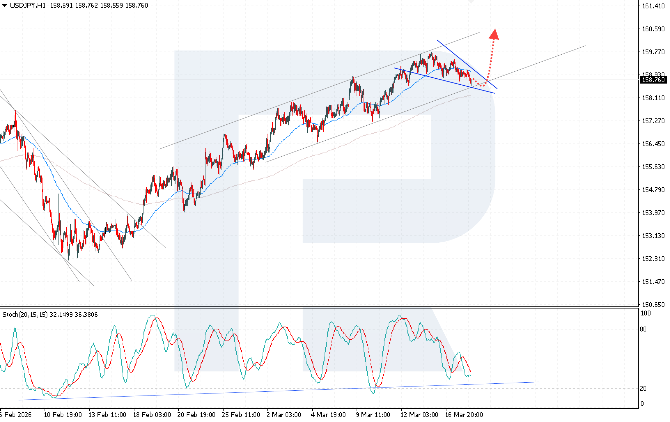Click the 9 Mar 11:00 time label

point(373,415)
